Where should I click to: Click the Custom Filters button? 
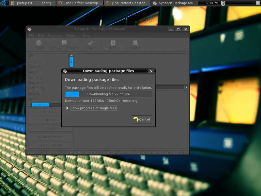50,137
